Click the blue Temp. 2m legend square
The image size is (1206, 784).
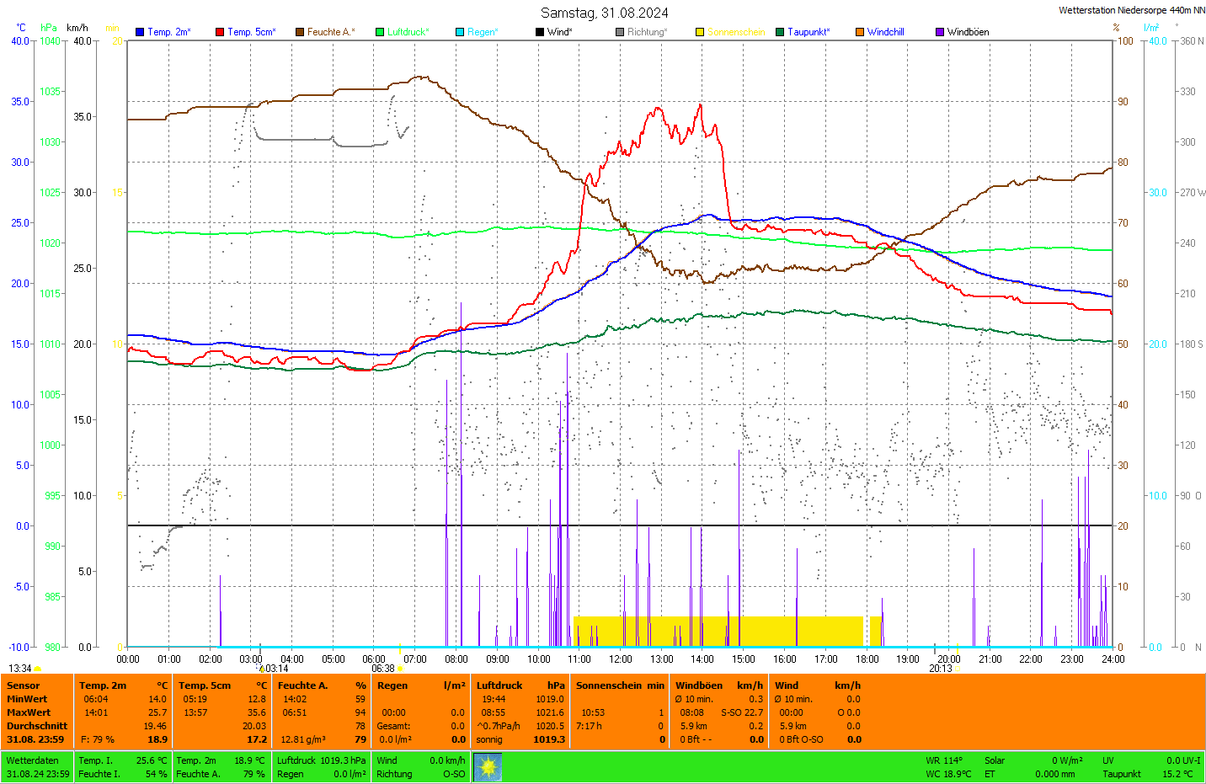pos(140,32)
